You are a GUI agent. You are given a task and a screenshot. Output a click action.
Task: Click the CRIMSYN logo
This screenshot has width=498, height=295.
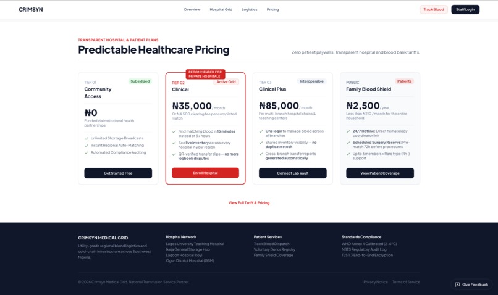(31, 9)
